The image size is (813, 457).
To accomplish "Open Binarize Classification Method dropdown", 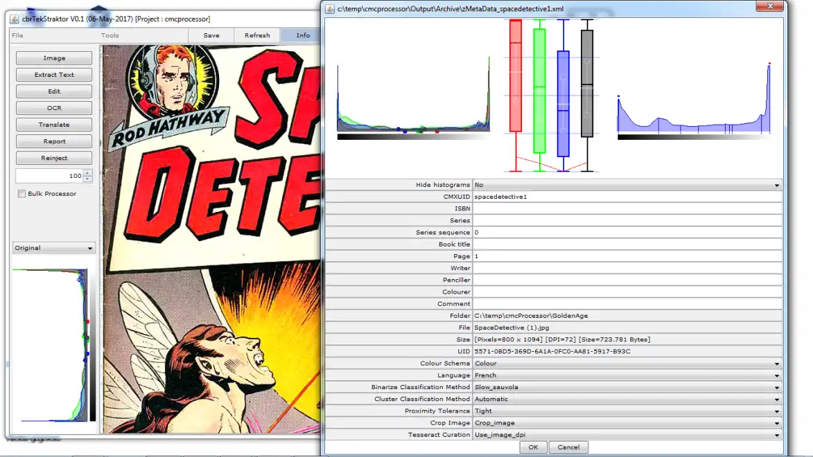I will (x=627, y=387).
